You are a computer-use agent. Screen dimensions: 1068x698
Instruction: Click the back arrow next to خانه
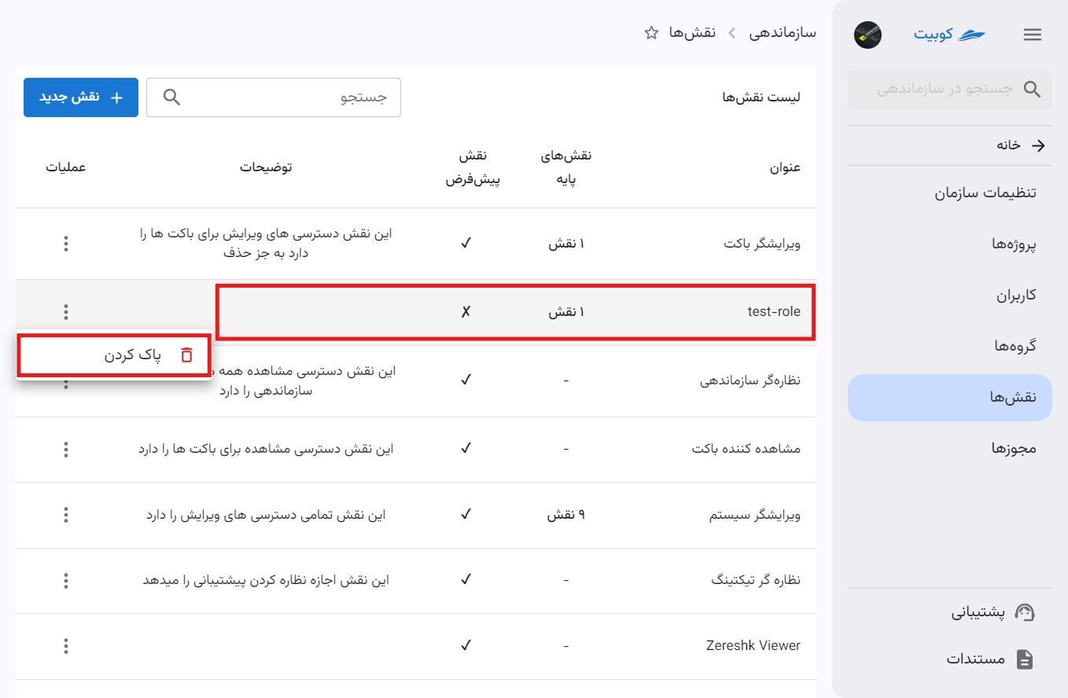1038,145
